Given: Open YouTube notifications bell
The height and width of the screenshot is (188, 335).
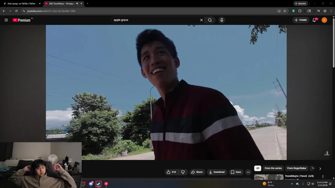Looking at the screenshot, I should [x=315, y=20].
